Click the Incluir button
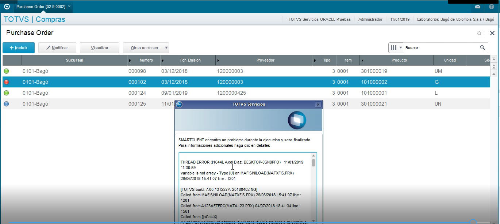Image resolution: width=500 pixels, height=224 pixels. (x=19, y=48)
